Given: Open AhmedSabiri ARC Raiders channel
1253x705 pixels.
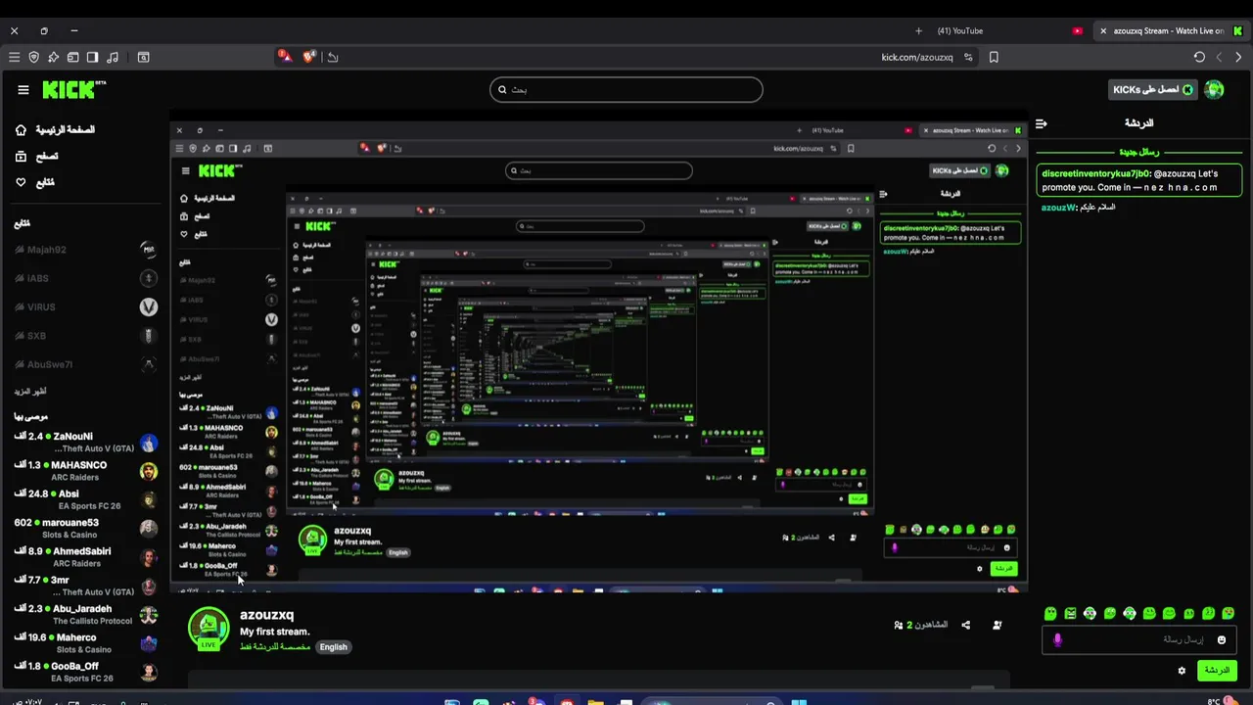Looking at the screenshot, I should tap(86, 557).
